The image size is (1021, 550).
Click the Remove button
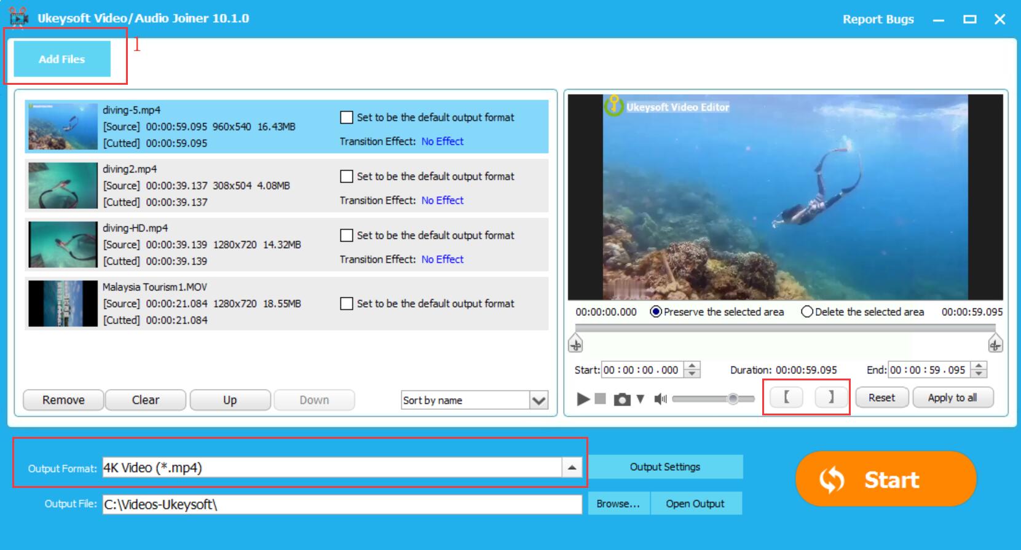(63, 400)
